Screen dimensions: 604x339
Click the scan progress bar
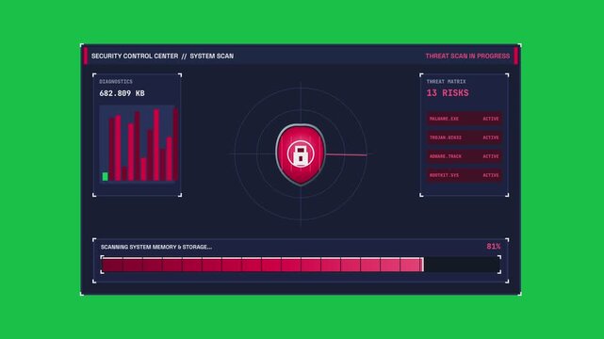(301, 265)
